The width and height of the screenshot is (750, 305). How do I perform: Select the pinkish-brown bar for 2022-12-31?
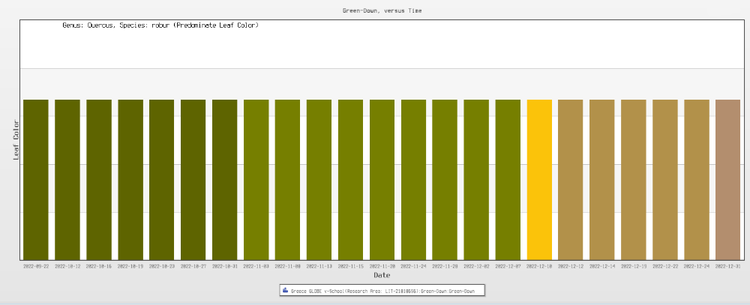727,180
